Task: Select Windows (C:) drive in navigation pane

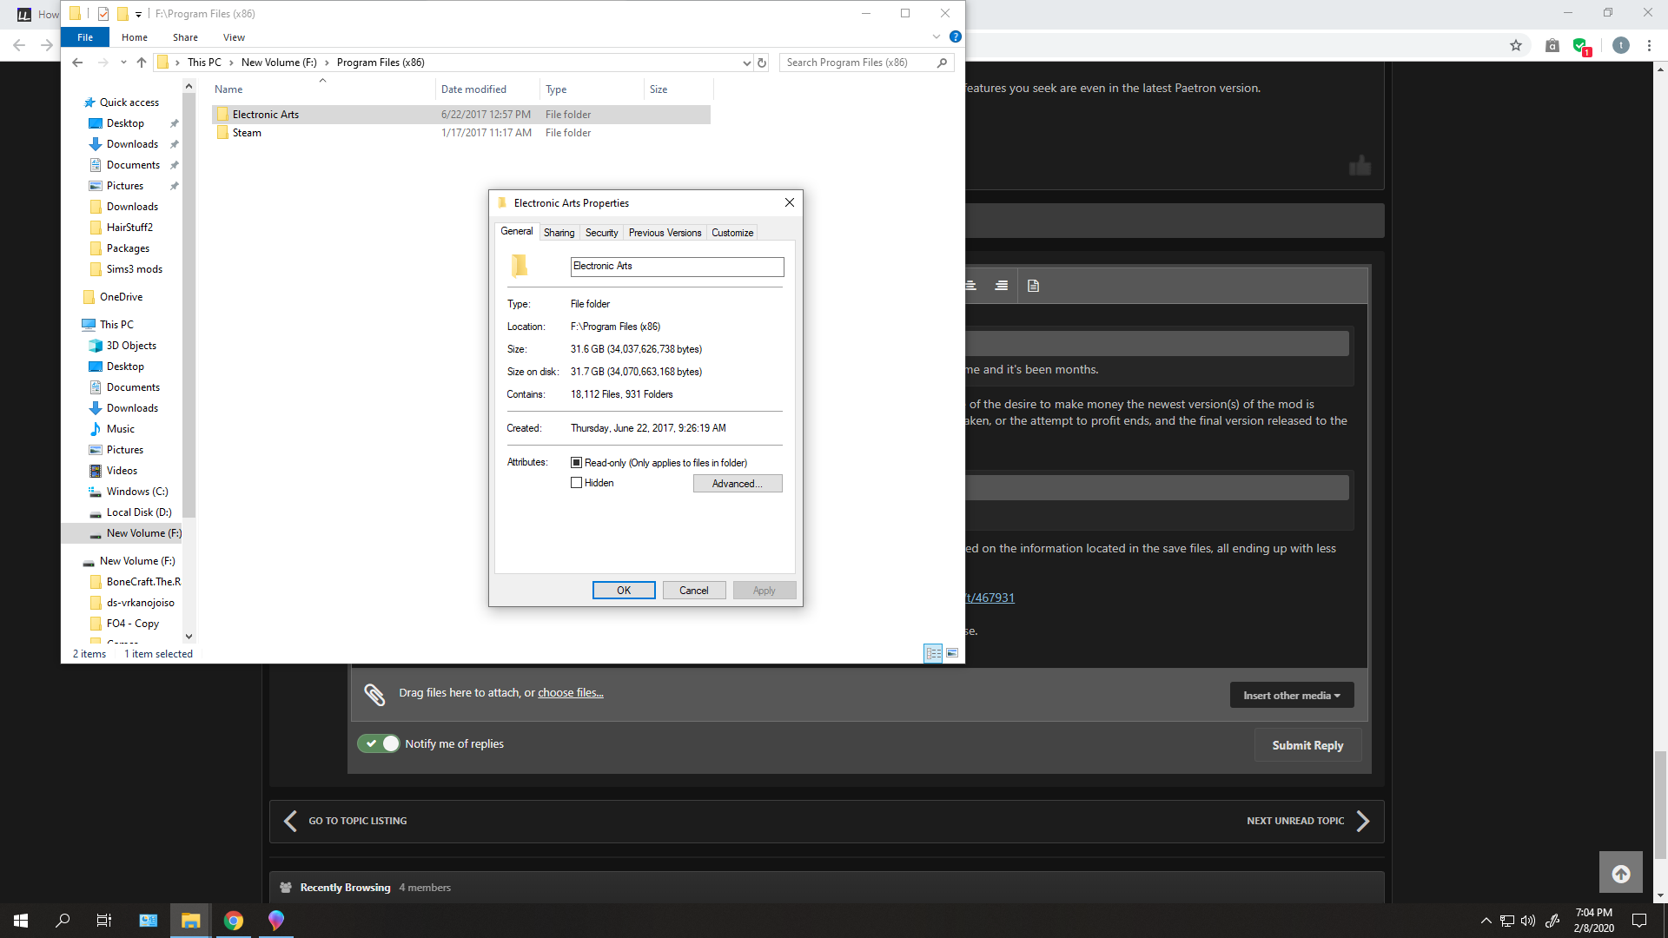Action: click(x=137, y=492)
